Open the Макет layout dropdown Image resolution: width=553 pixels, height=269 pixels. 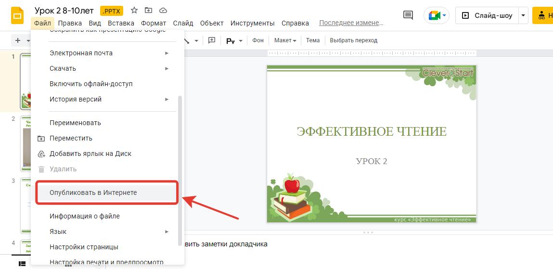(285, 40)
